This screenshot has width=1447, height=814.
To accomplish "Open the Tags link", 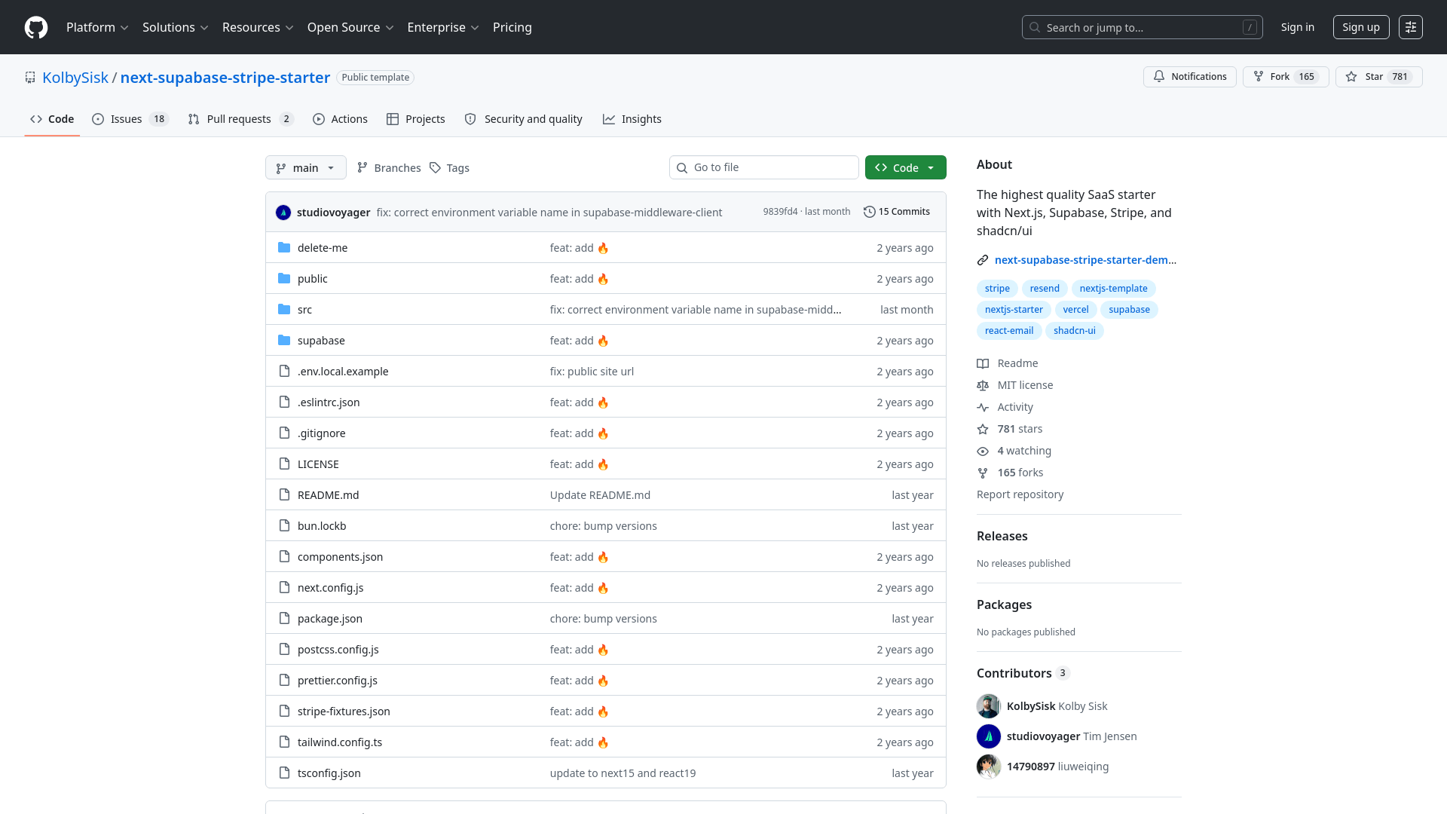I will 450,168.
